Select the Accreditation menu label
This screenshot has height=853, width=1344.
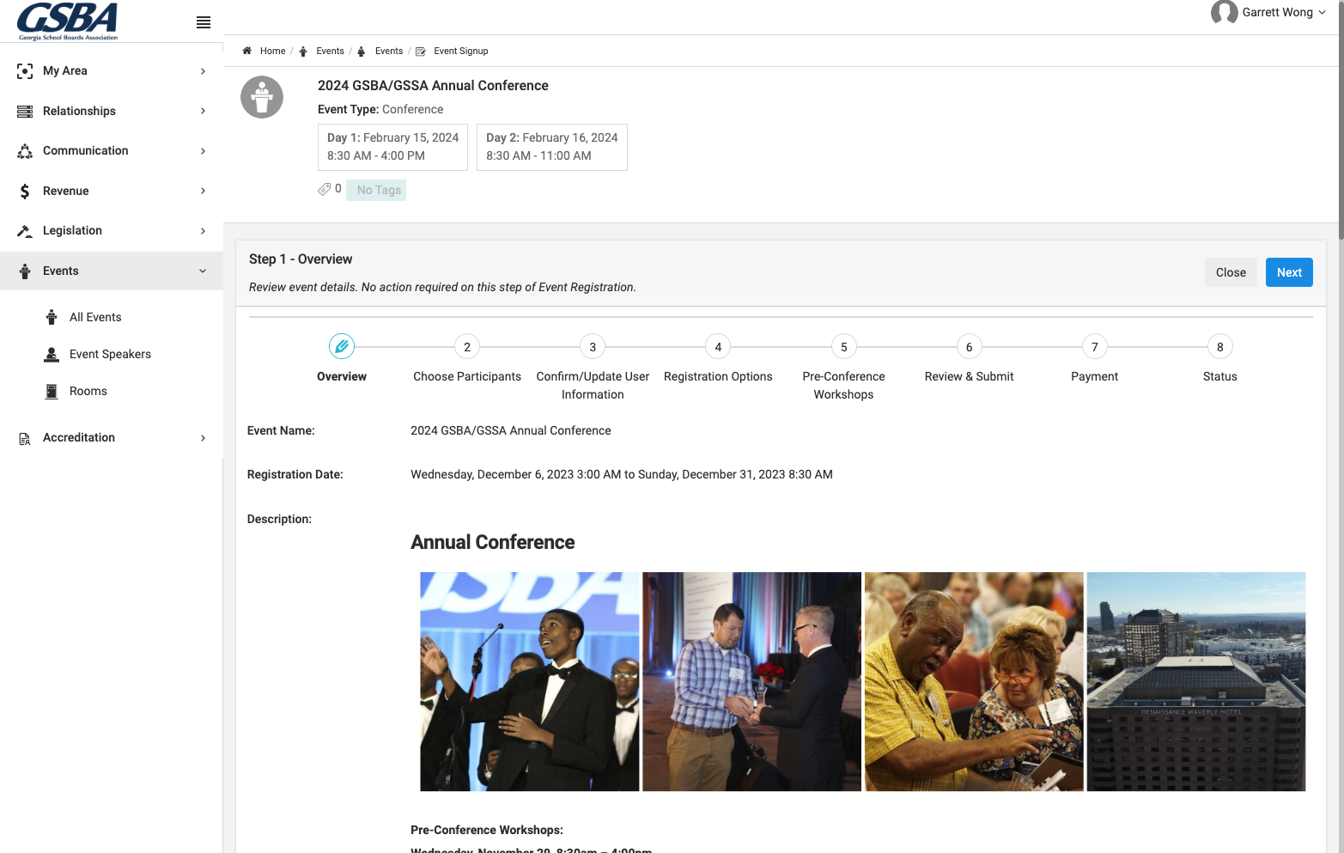(79, 437)
